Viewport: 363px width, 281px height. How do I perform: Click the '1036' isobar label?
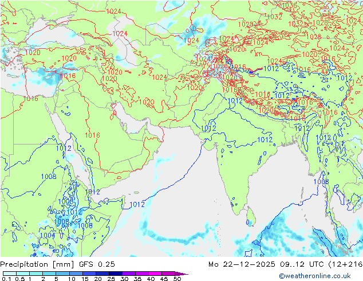[x=289, y=5]
